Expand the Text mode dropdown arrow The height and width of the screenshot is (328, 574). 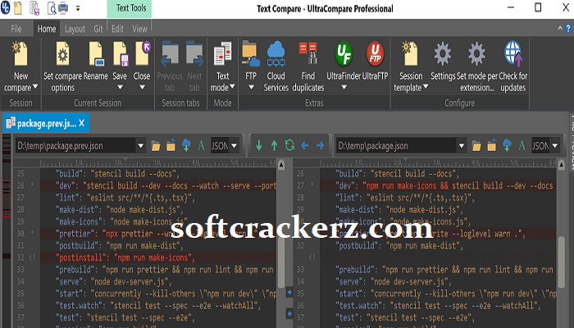232,87
